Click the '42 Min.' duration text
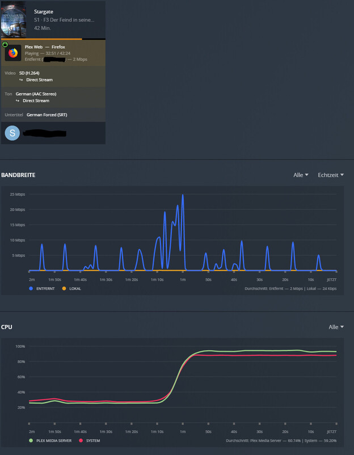The height and width of the screenshot is (455, 354). 43,28
